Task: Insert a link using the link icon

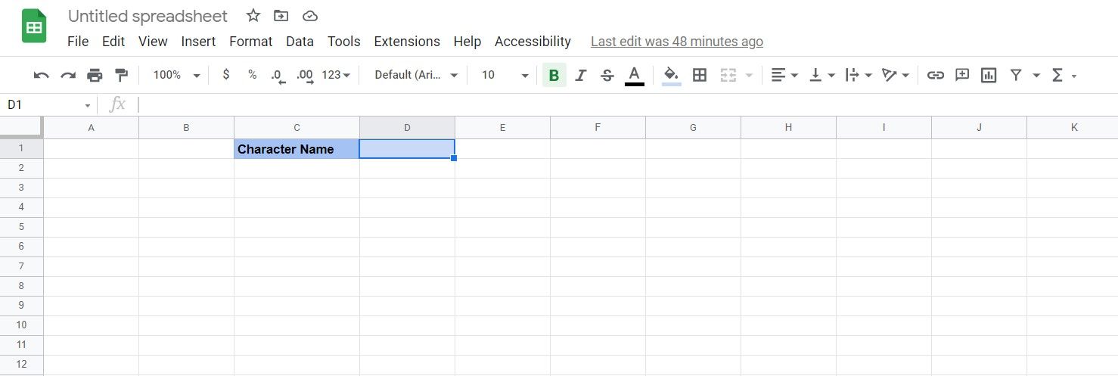Action: pyautogui.click(x=936, y=75)
